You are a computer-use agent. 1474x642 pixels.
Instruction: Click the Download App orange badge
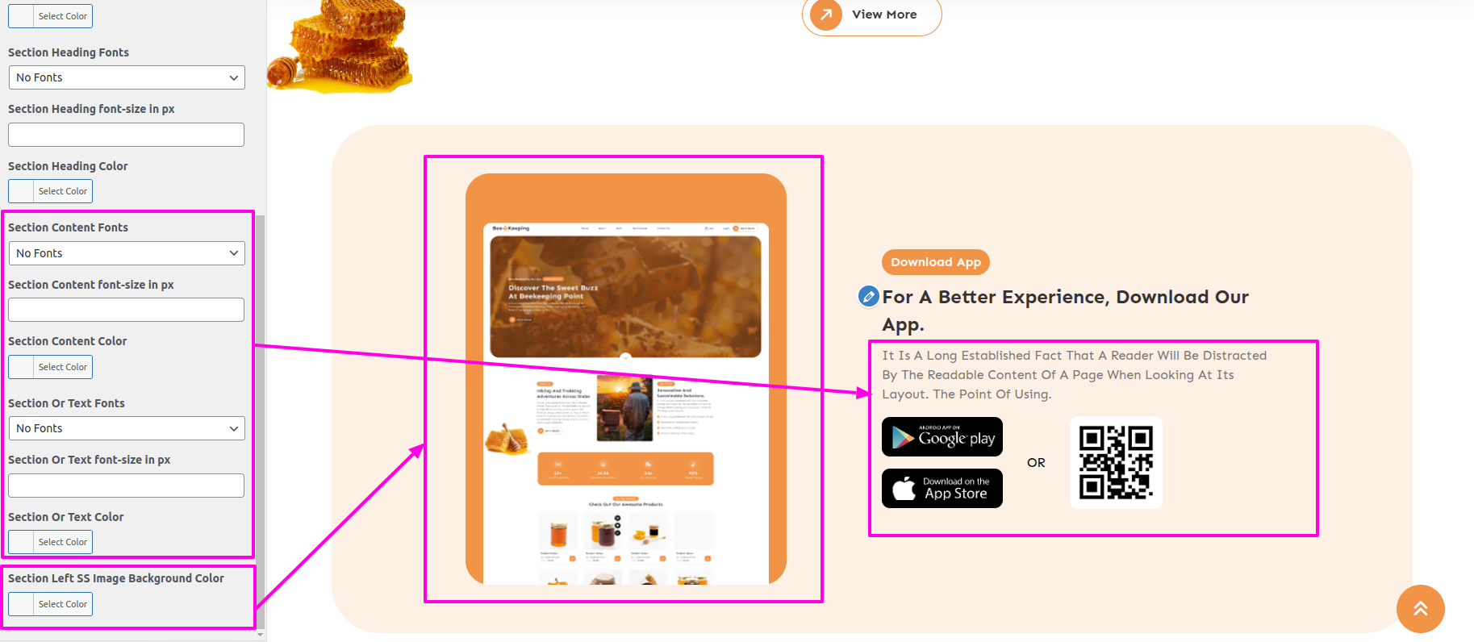click(x=936, y=262)
